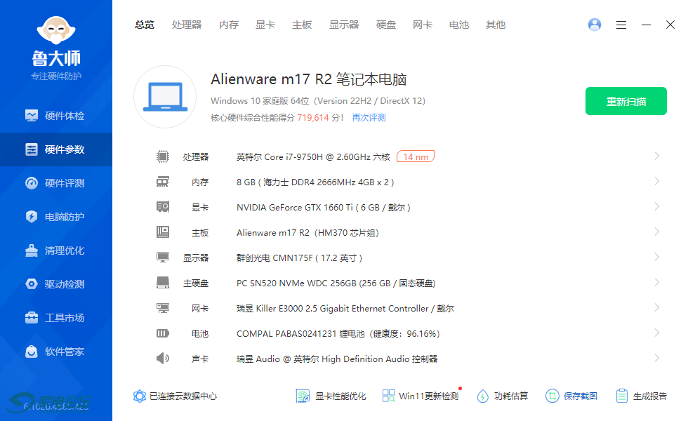
Task: Open 硬件评测 benchmark section
Action: coord(55,183)
